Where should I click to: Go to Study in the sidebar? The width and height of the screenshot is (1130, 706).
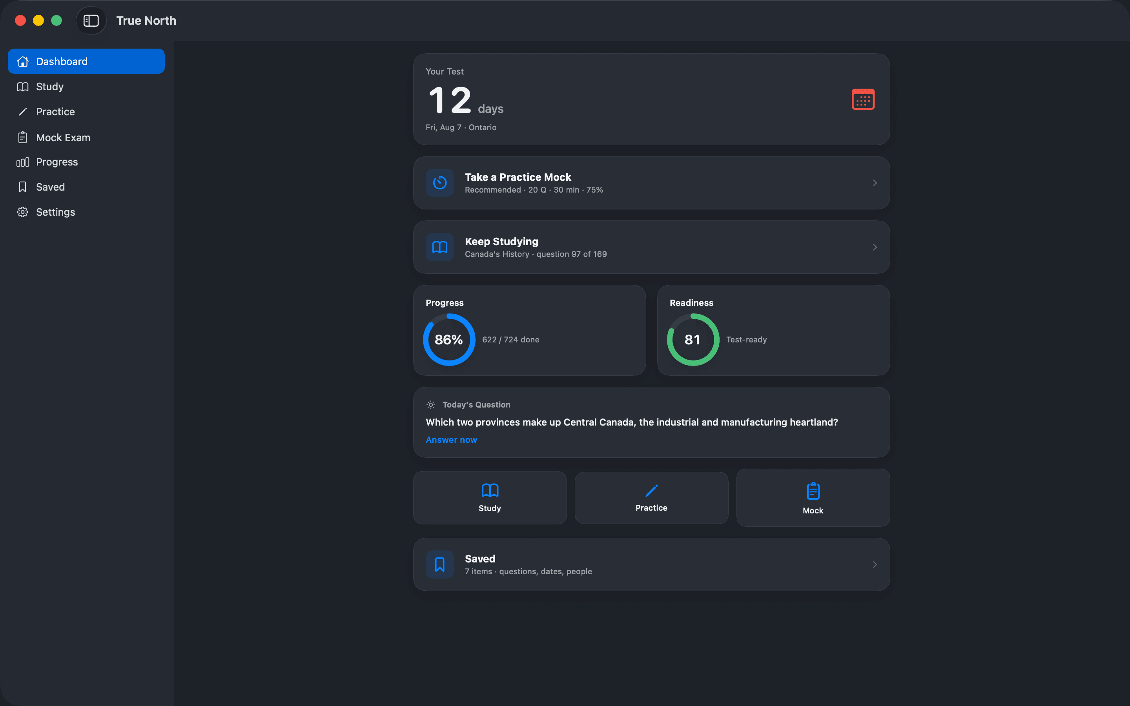pyautogui.click(x=86, y=87)
